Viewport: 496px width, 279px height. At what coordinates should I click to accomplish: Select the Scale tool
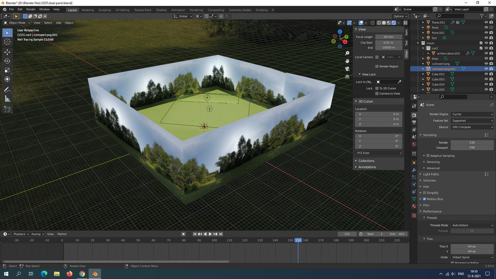click(x=7, y=70)
